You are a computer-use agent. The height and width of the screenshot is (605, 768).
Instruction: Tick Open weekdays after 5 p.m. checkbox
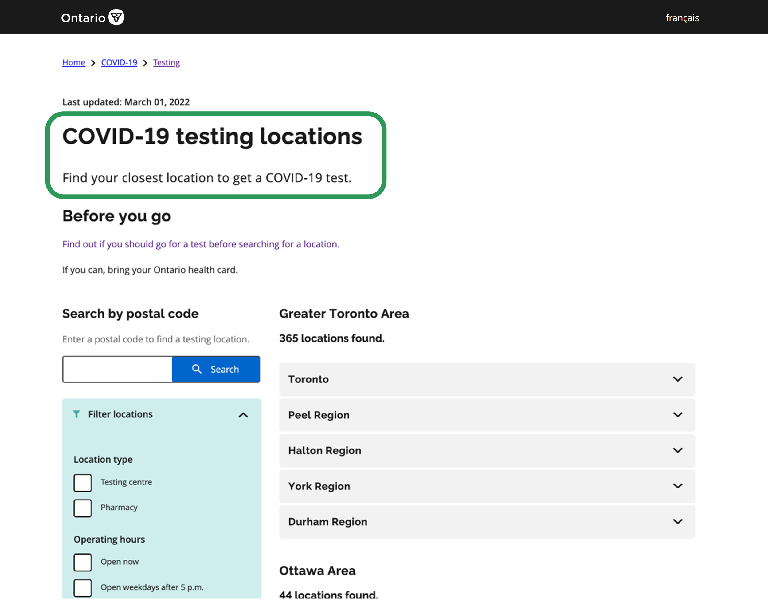(82, 588)
